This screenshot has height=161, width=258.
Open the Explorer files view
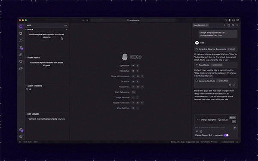pos(21,33)
